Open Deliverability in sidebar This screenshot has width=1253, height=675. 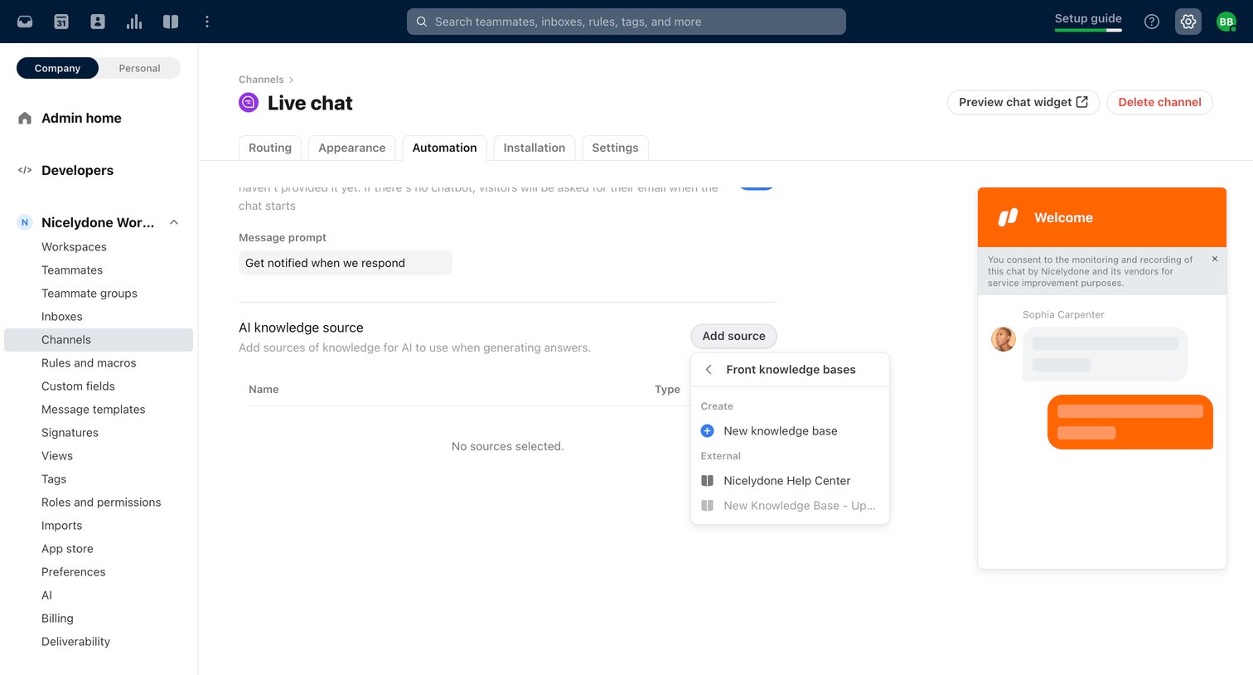[75, 642]
